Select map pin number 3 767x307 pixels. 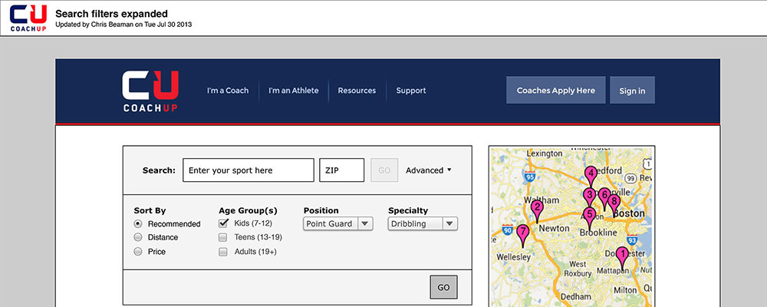click(589, 200)
